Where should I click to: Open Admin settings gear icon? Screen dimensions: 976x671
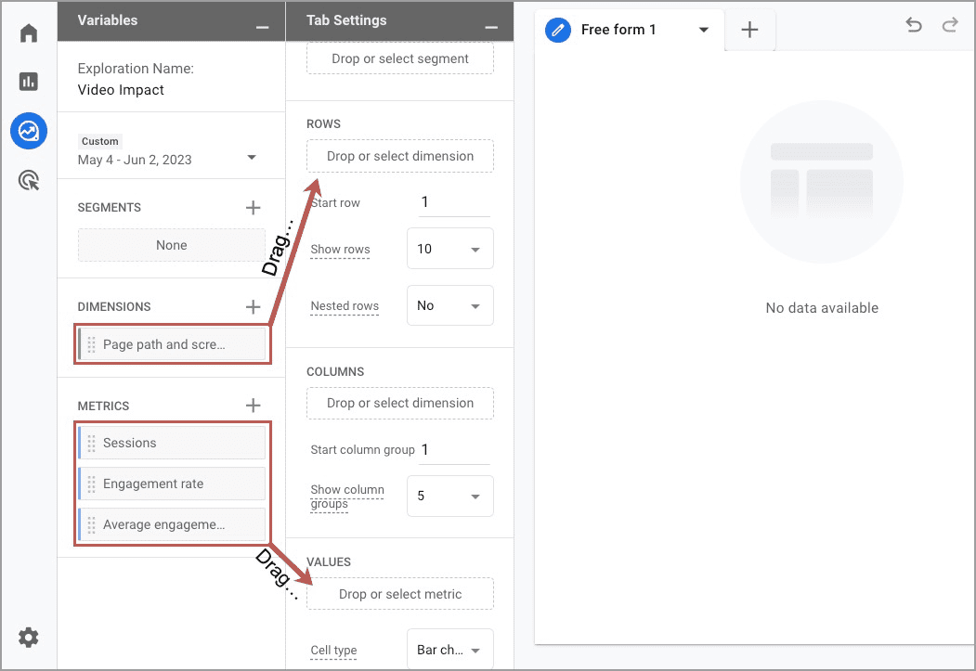29,638
